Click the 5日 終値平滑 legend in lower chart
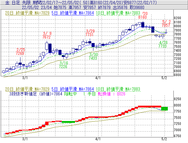 (x=73, y=89)
